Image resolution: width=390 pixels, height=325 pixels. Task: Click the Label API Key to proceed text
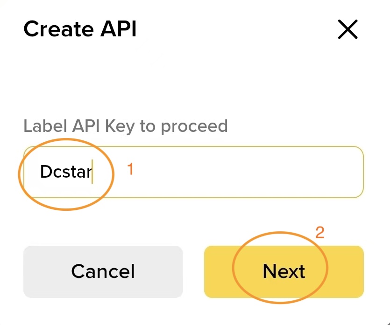coord(125,126)
